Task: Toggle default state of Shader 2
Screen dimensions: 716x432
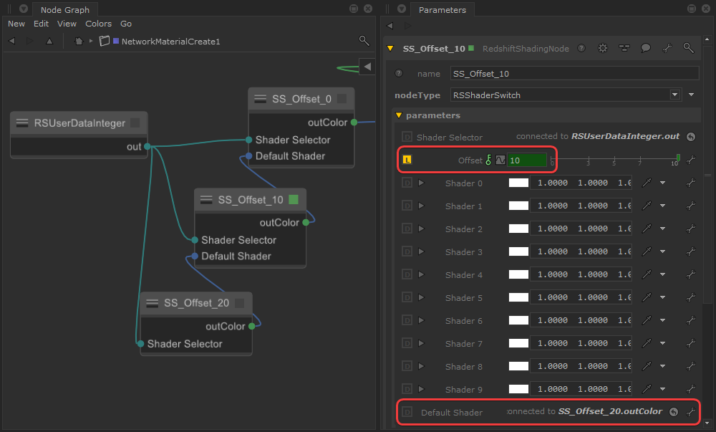Action: tap(407, 229)
